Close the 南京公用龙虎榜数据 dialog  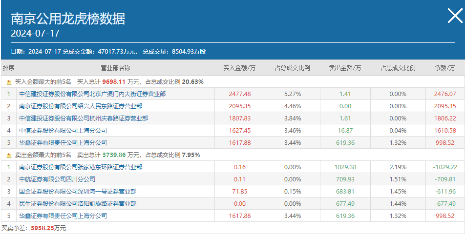click(455, 16)
